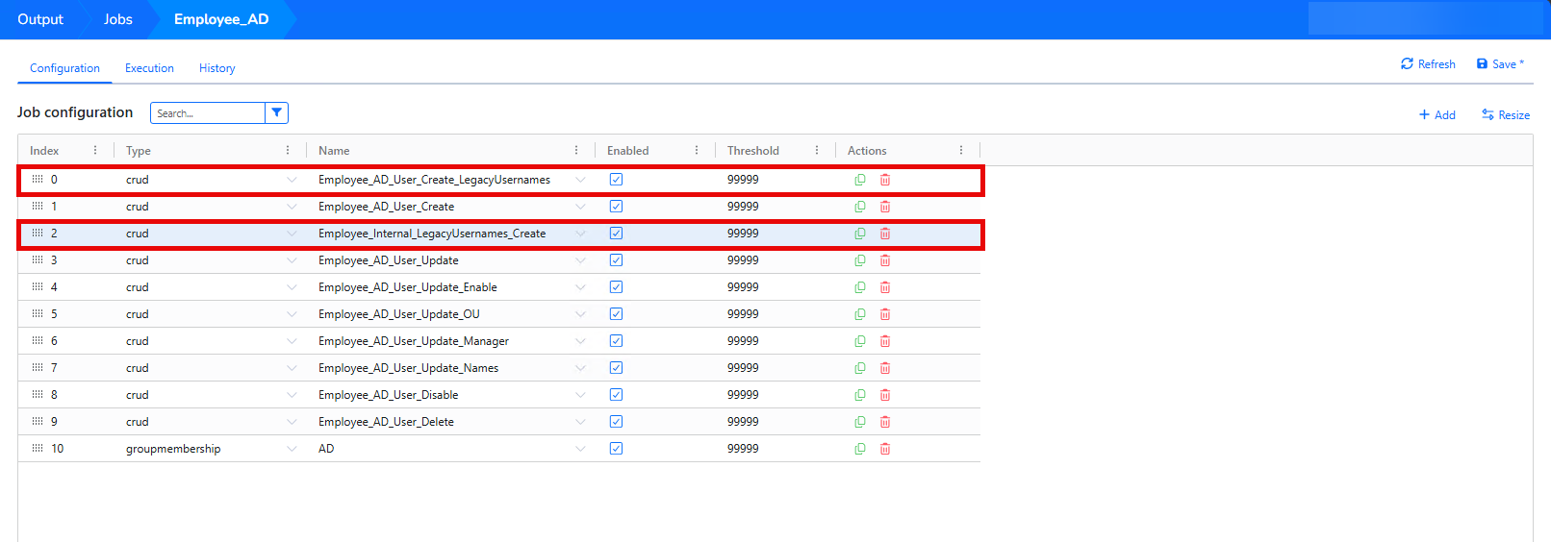This screenshot has width=1551, height=542.
Task: Toggle Enabled for groupmembership AD row
Action: 616,449
